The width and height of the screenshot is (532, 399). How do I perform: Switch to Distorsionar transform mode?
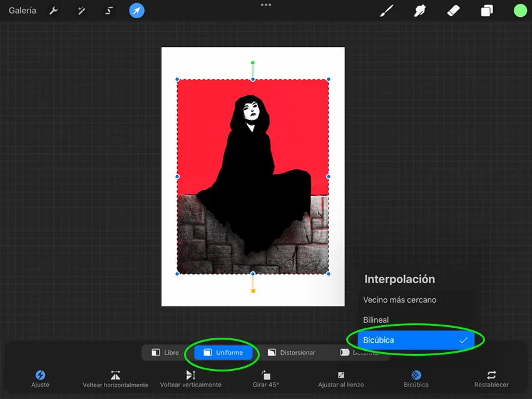point(292,353)
